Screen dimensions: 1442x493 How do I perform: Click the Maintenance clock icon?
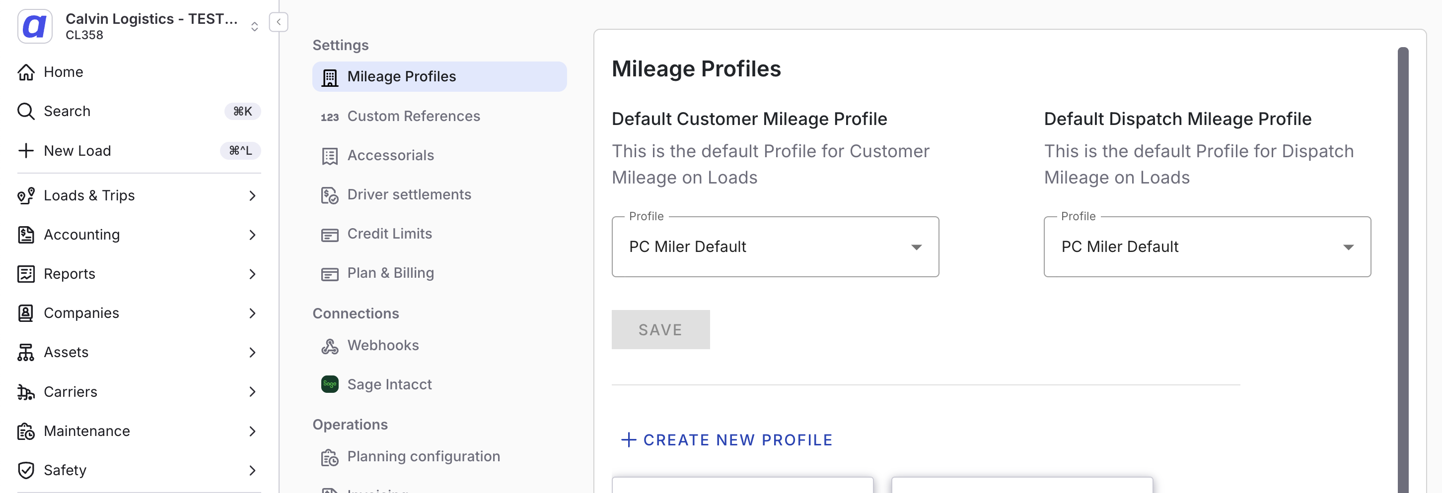coord(26,431)
